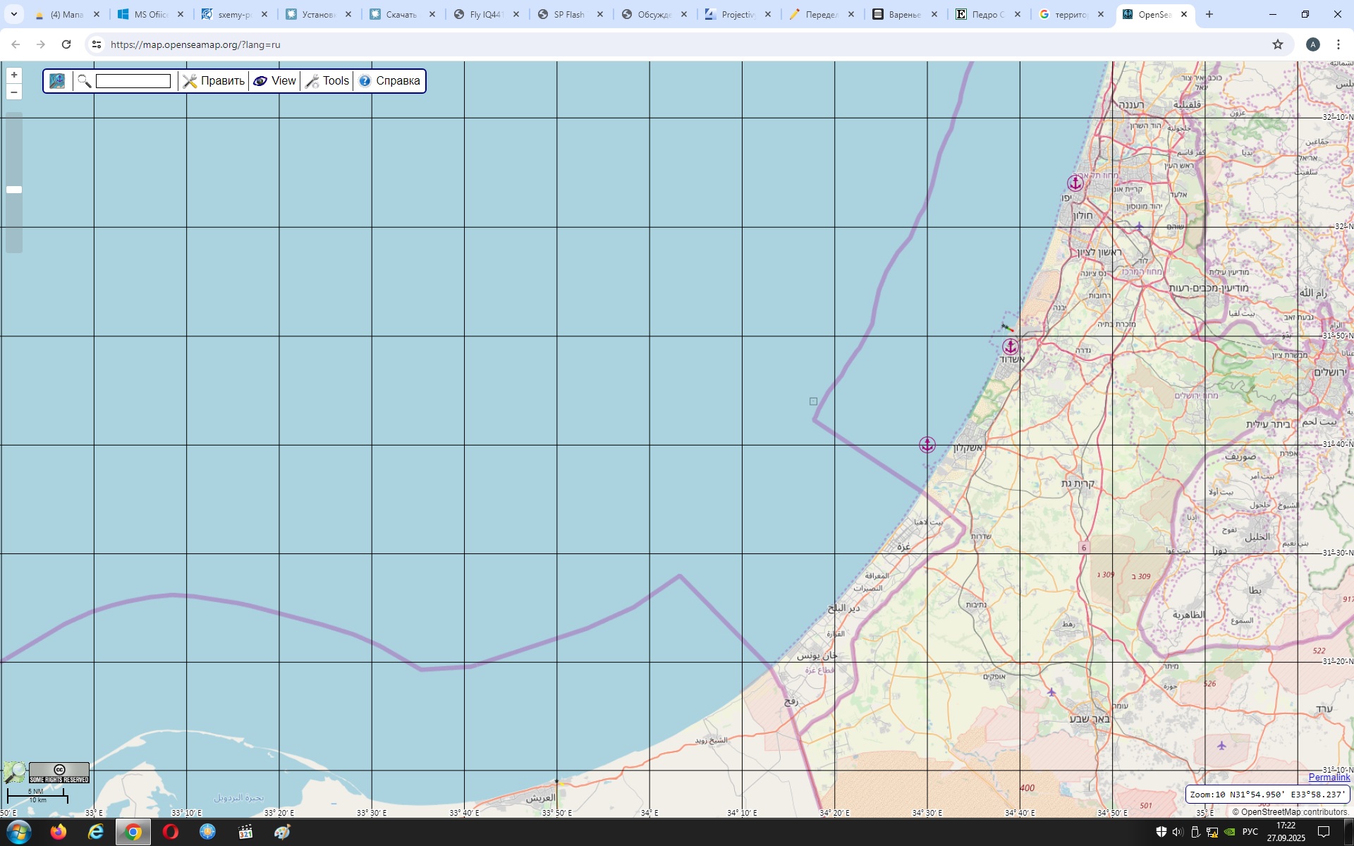Open the Справка help menu
The image size is (1354, 846).
pyautogui.click(x=389, y=81)
